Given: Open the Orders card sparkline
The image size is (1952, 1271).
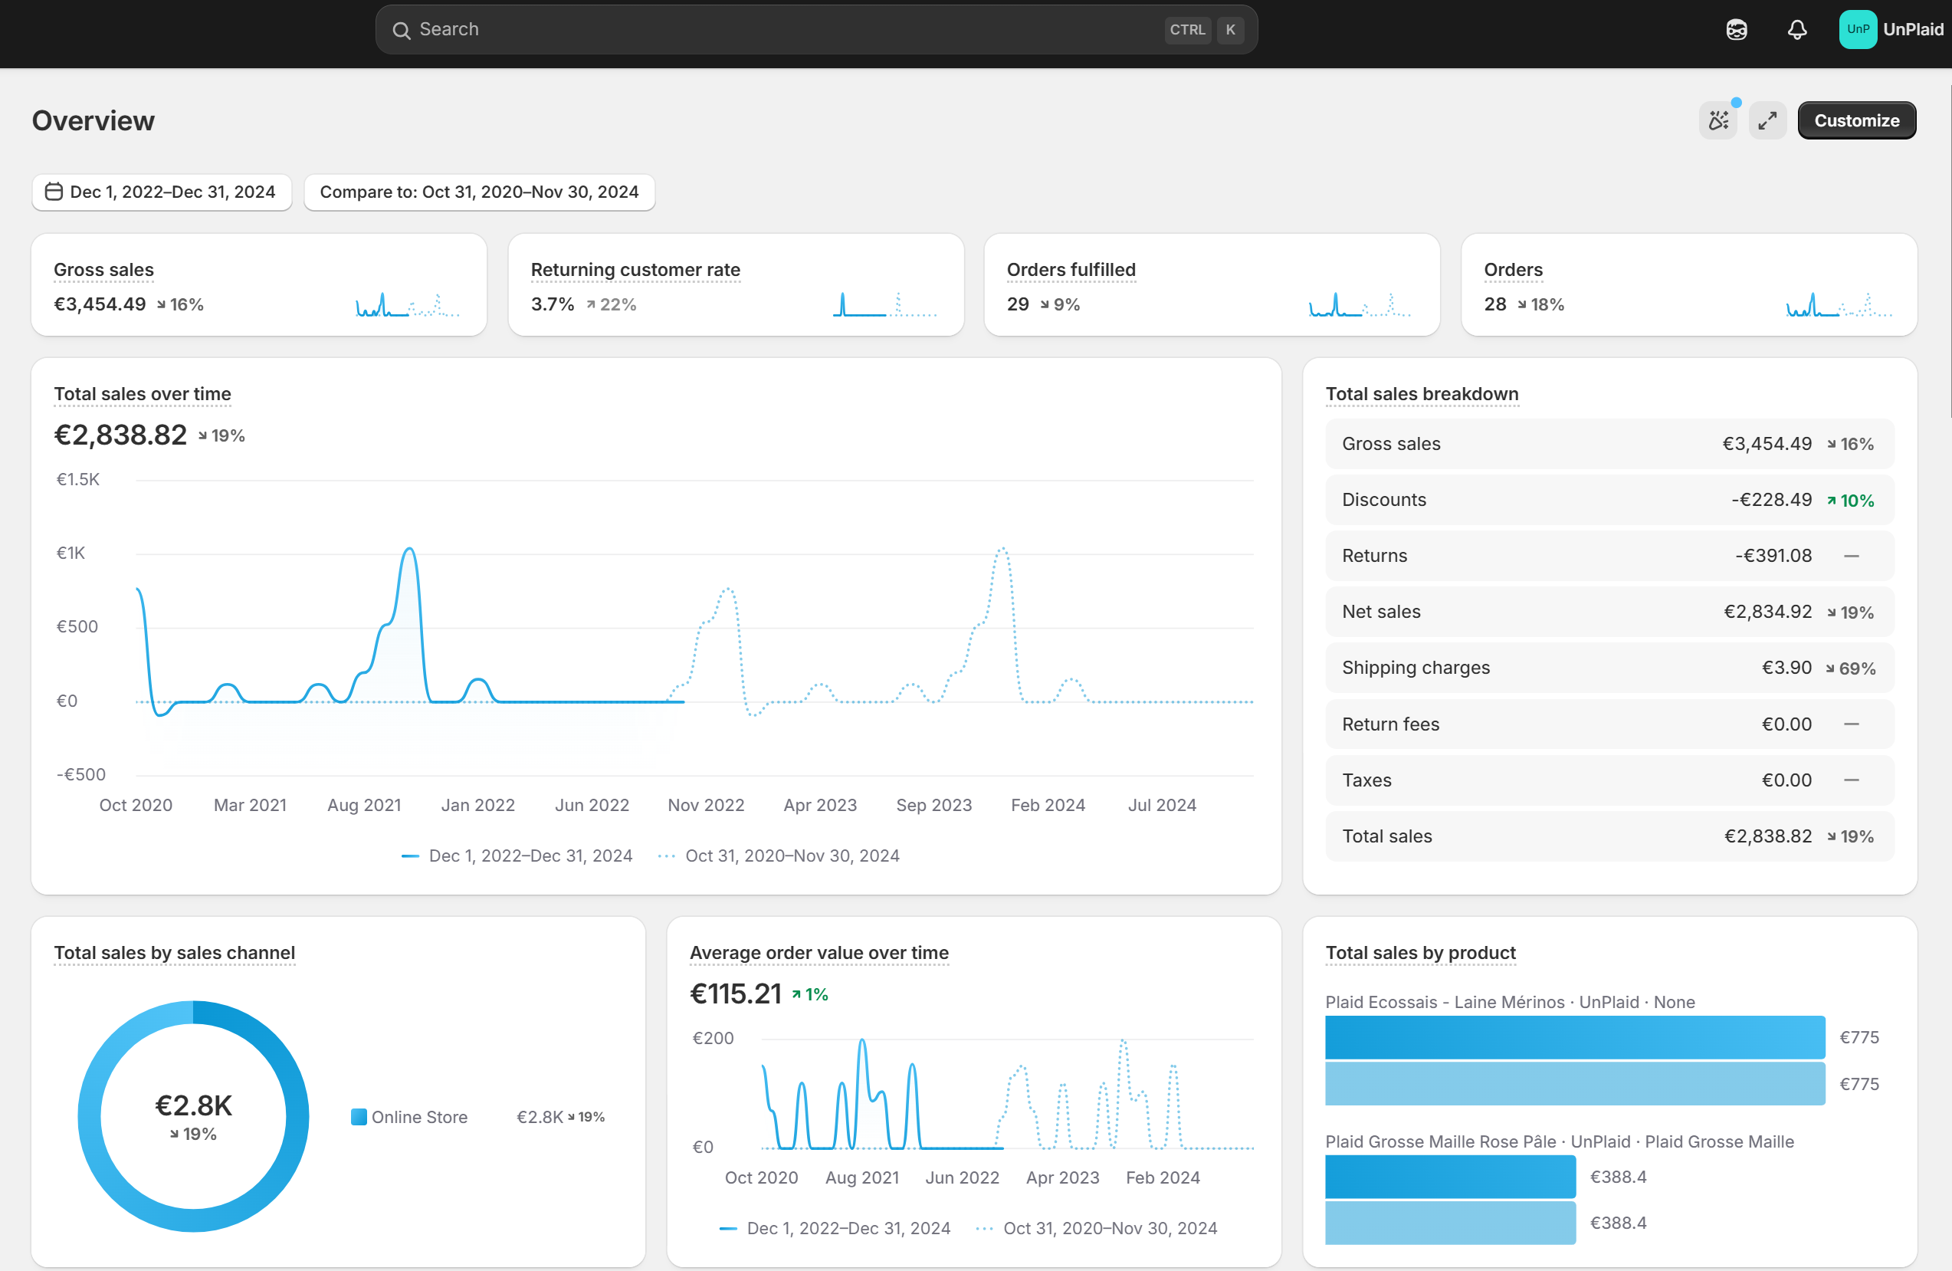Looking at the screenshot, I should point(1838,304).
